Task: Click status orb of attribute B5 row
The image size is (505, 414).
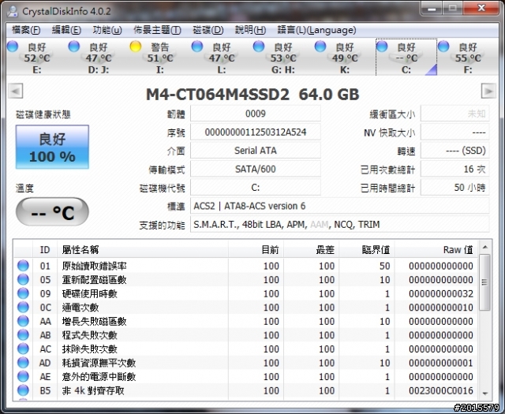Action: click(x=23, y=390)
